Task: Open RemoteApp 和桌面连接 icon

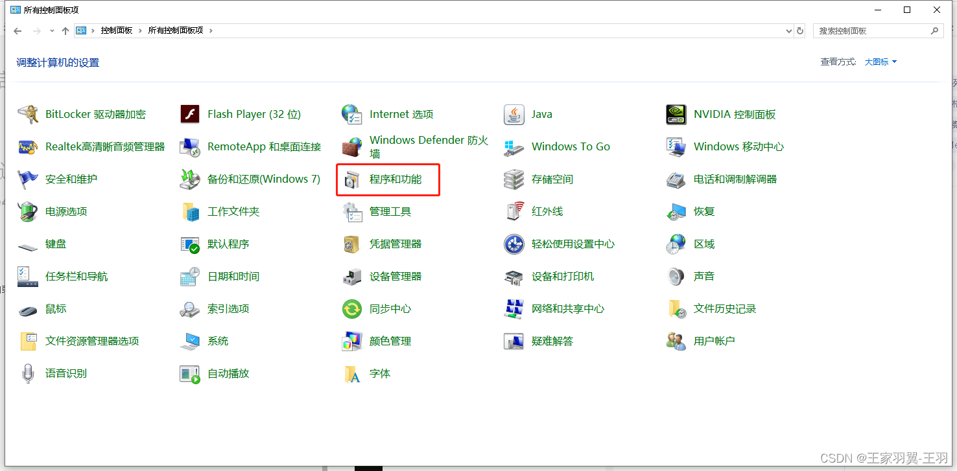Action: (190, 147)
